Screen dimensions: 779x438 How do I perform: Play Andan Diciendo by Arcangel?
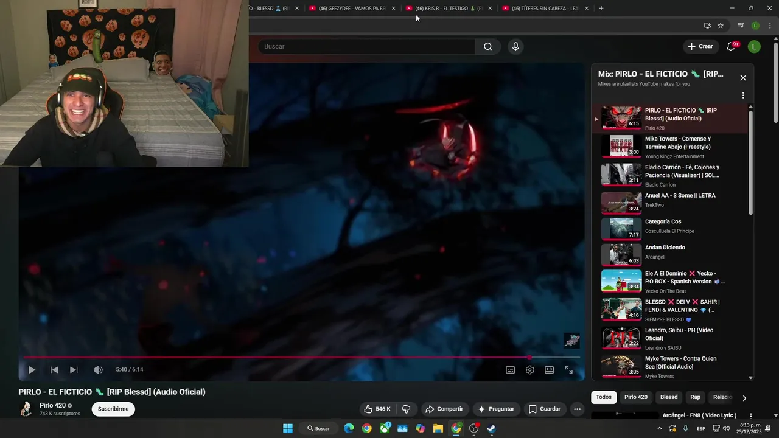coord(669,255)
